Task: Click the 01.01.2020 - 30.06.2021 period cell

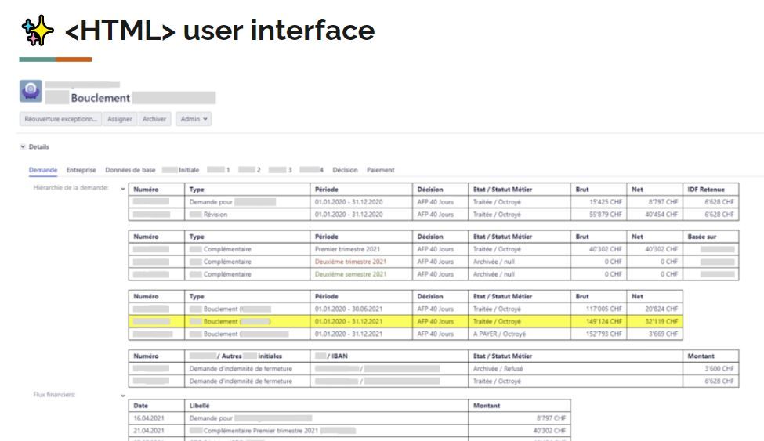Action: [361, 309]
